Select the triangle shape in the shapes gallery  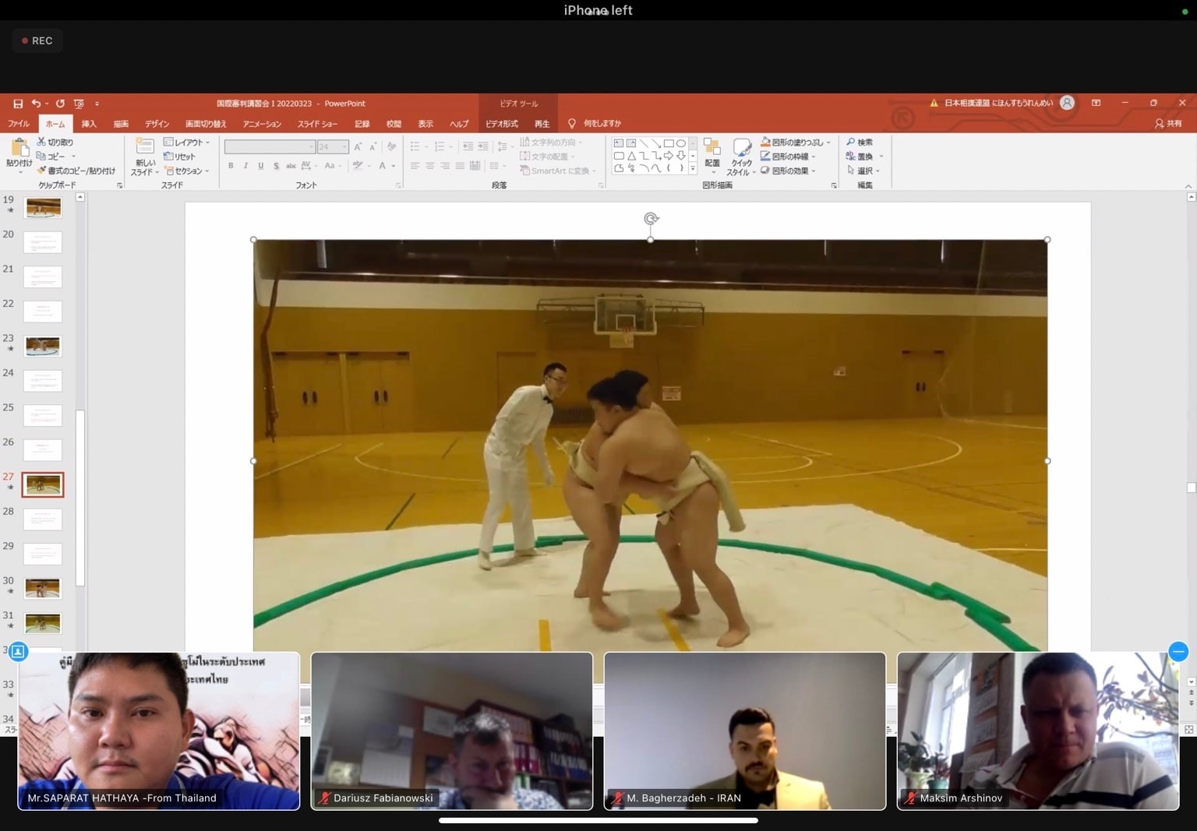pyautogui.click(x=631, y=156)
